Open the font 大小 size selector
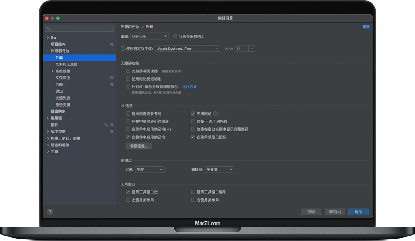 (x=244, y=48)
